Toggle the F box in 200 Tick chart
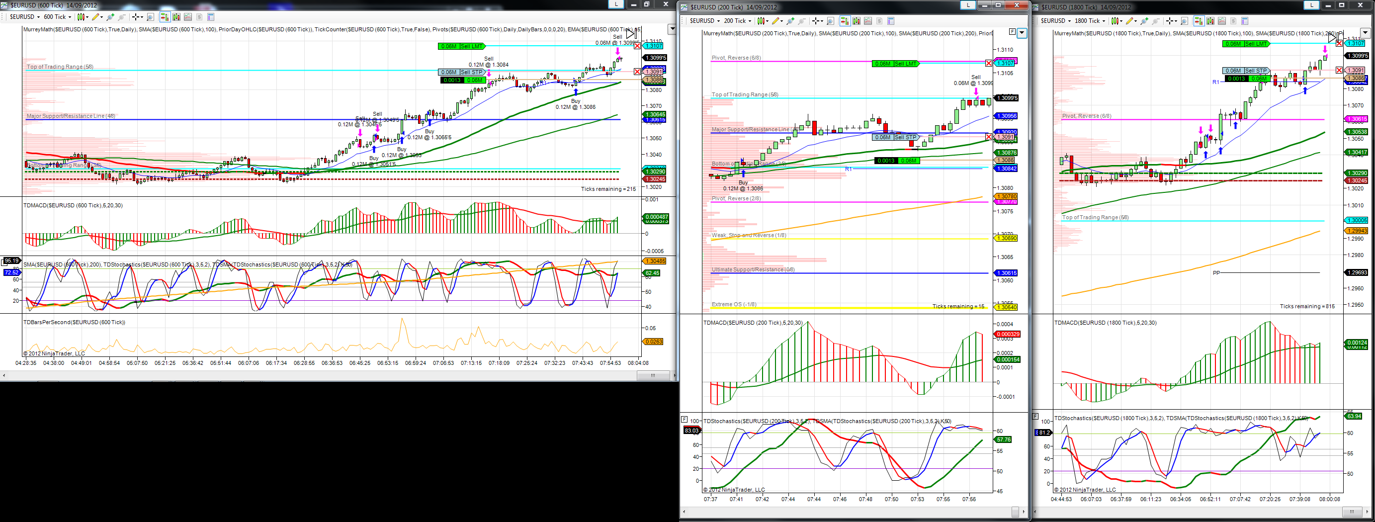Viewport: 1375px width, 522px height. (x=1012, y=31)
